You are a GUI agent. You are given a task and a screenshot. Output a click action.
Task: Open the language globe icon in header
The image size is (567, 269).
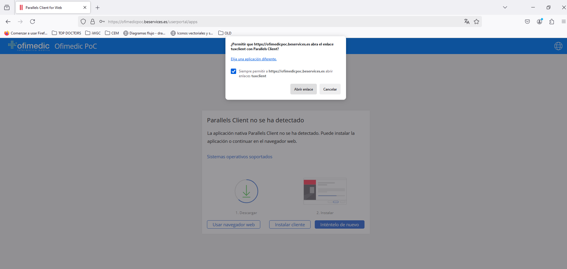point(558,46)
